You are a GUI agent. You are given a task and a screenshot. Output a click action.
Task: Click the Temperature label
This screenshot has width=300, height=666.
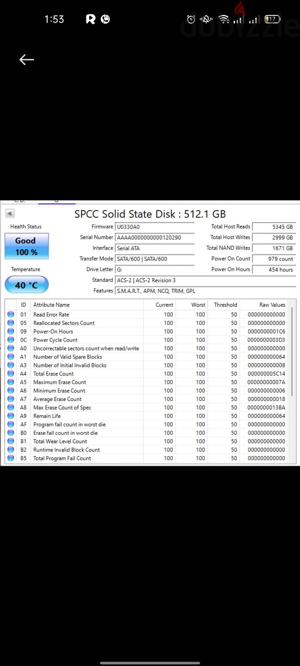click(x=25, y=269)
